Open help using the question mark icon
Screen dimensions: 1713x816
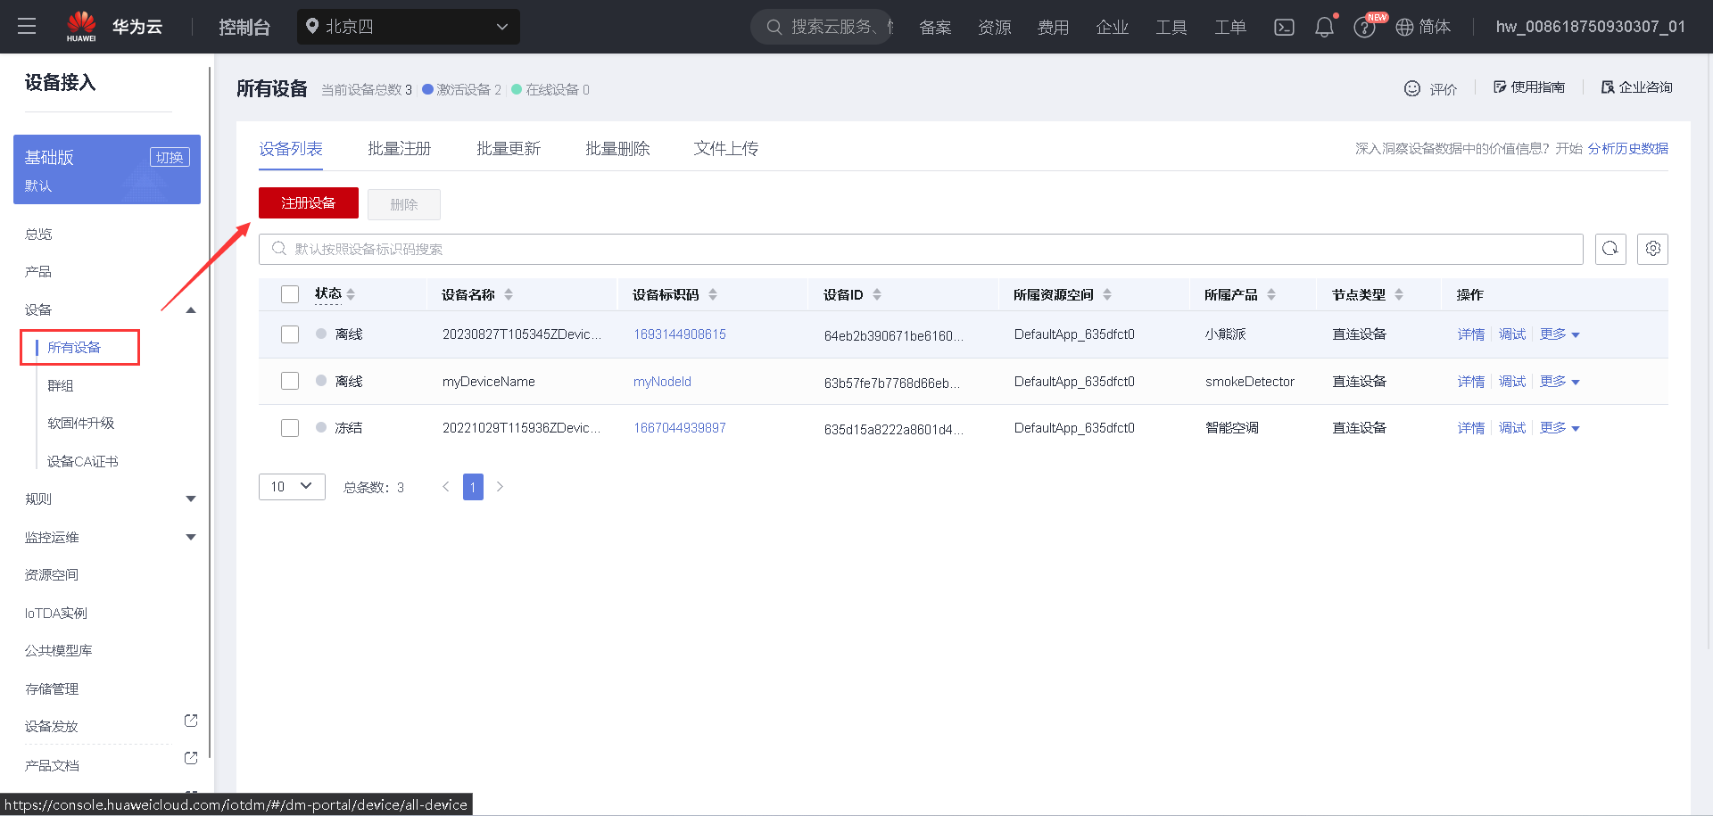pos(1363,27)
